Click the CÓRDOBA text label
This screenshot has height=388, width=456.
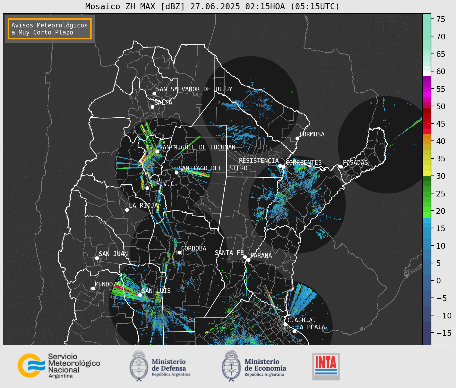tap(194, 248)
